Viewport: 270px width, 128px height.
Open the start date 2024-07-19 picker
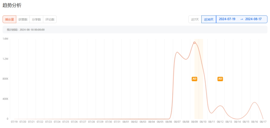point(227,19)
